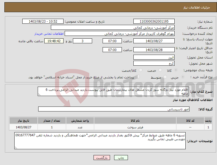Select the جزیی purchase type radio

point(183,77)
